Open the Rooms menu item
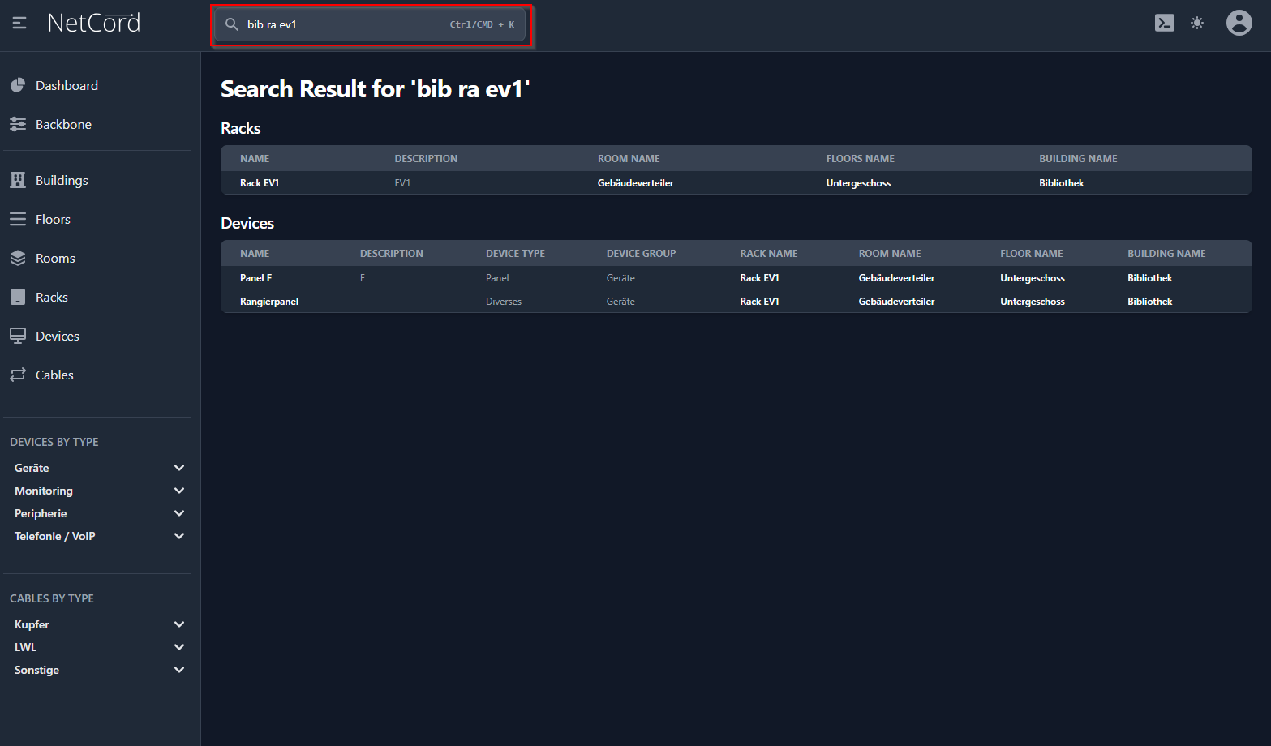The height and width of the screenshot is (746, 1271). tap(55, 259)
